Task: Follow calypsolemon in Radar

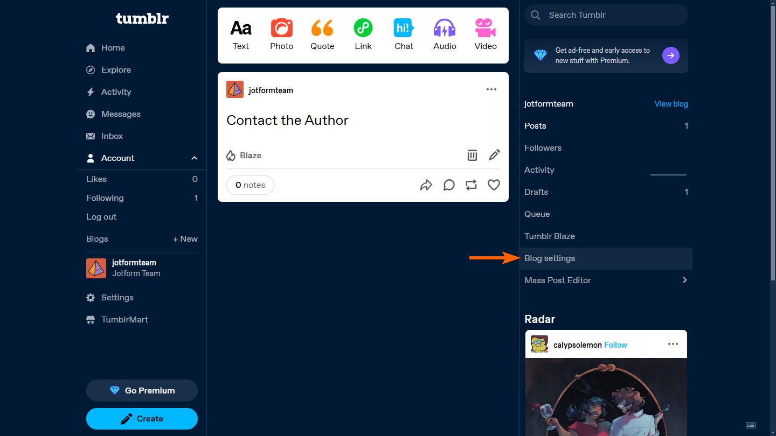Action: [615, 345]
